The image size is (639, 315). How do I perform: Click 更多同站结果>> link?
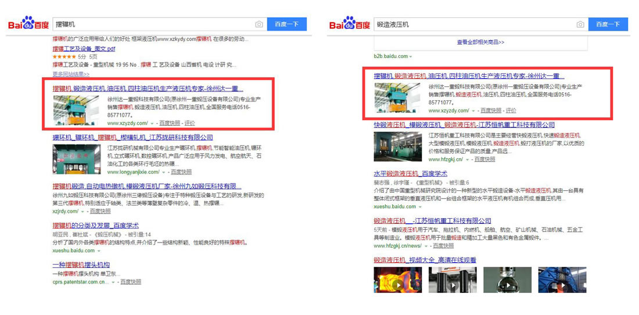71,74
